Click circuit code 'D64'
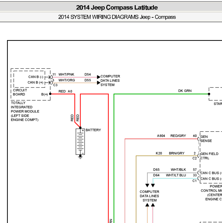This screenshot has height=223, width=222. [156, 175]
